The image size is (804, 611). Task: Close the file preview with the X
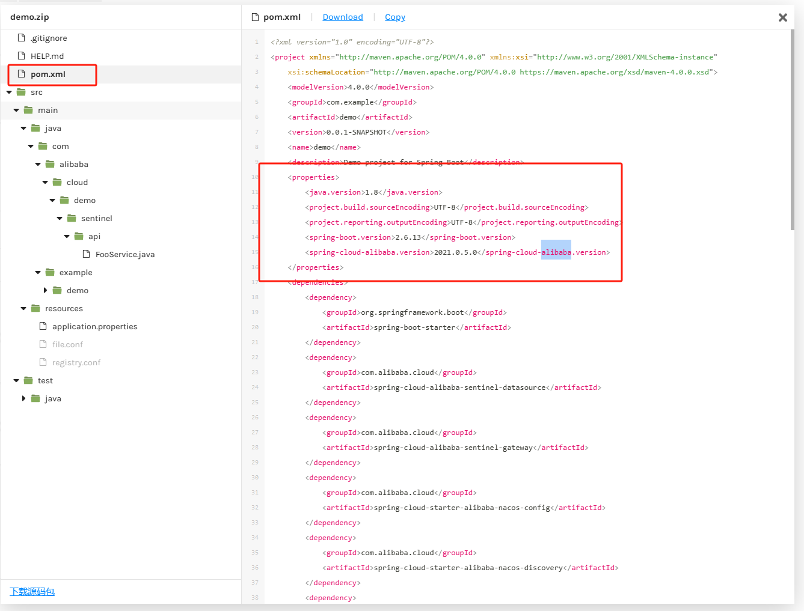coord(783,17)
